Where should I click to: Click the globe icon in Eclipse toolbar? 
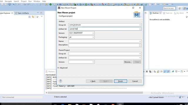click(x=142, y=4)
